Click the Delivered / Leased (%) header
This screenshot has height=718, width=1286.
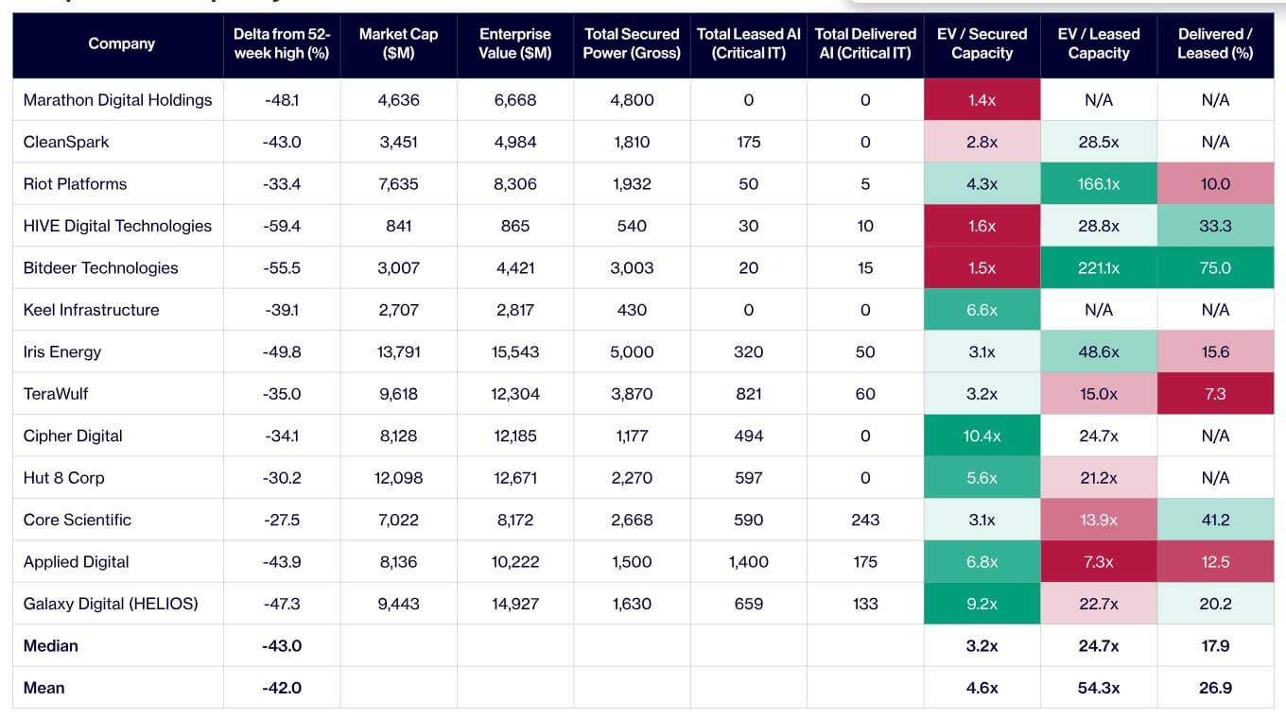pyautogui.click(x=1215, y=43)
